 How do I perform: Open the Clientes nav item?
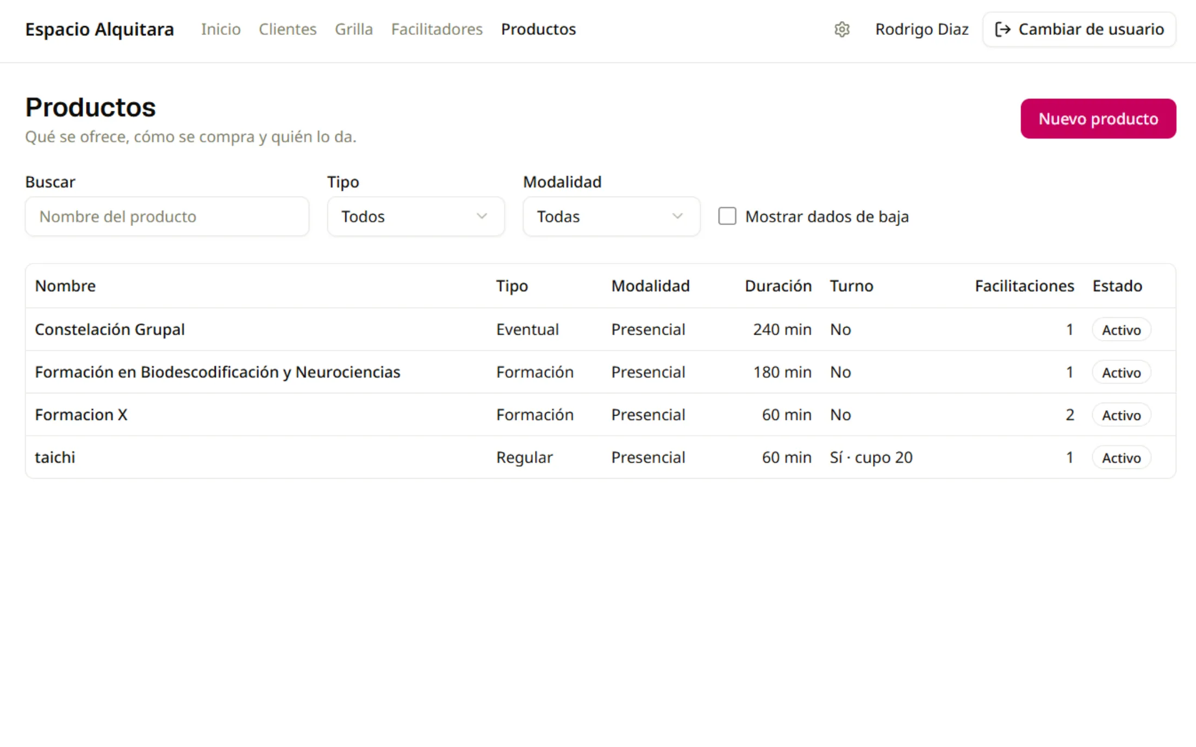tap(288, 29)
